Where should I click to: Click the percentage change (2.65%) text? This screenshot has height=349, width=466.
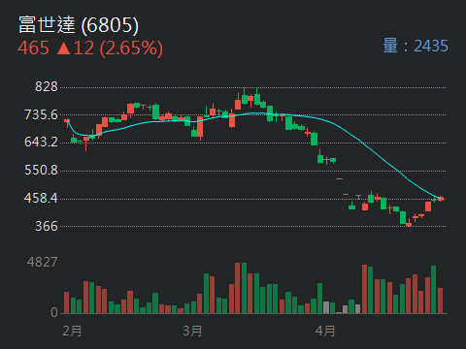click(x=131, y=48)
